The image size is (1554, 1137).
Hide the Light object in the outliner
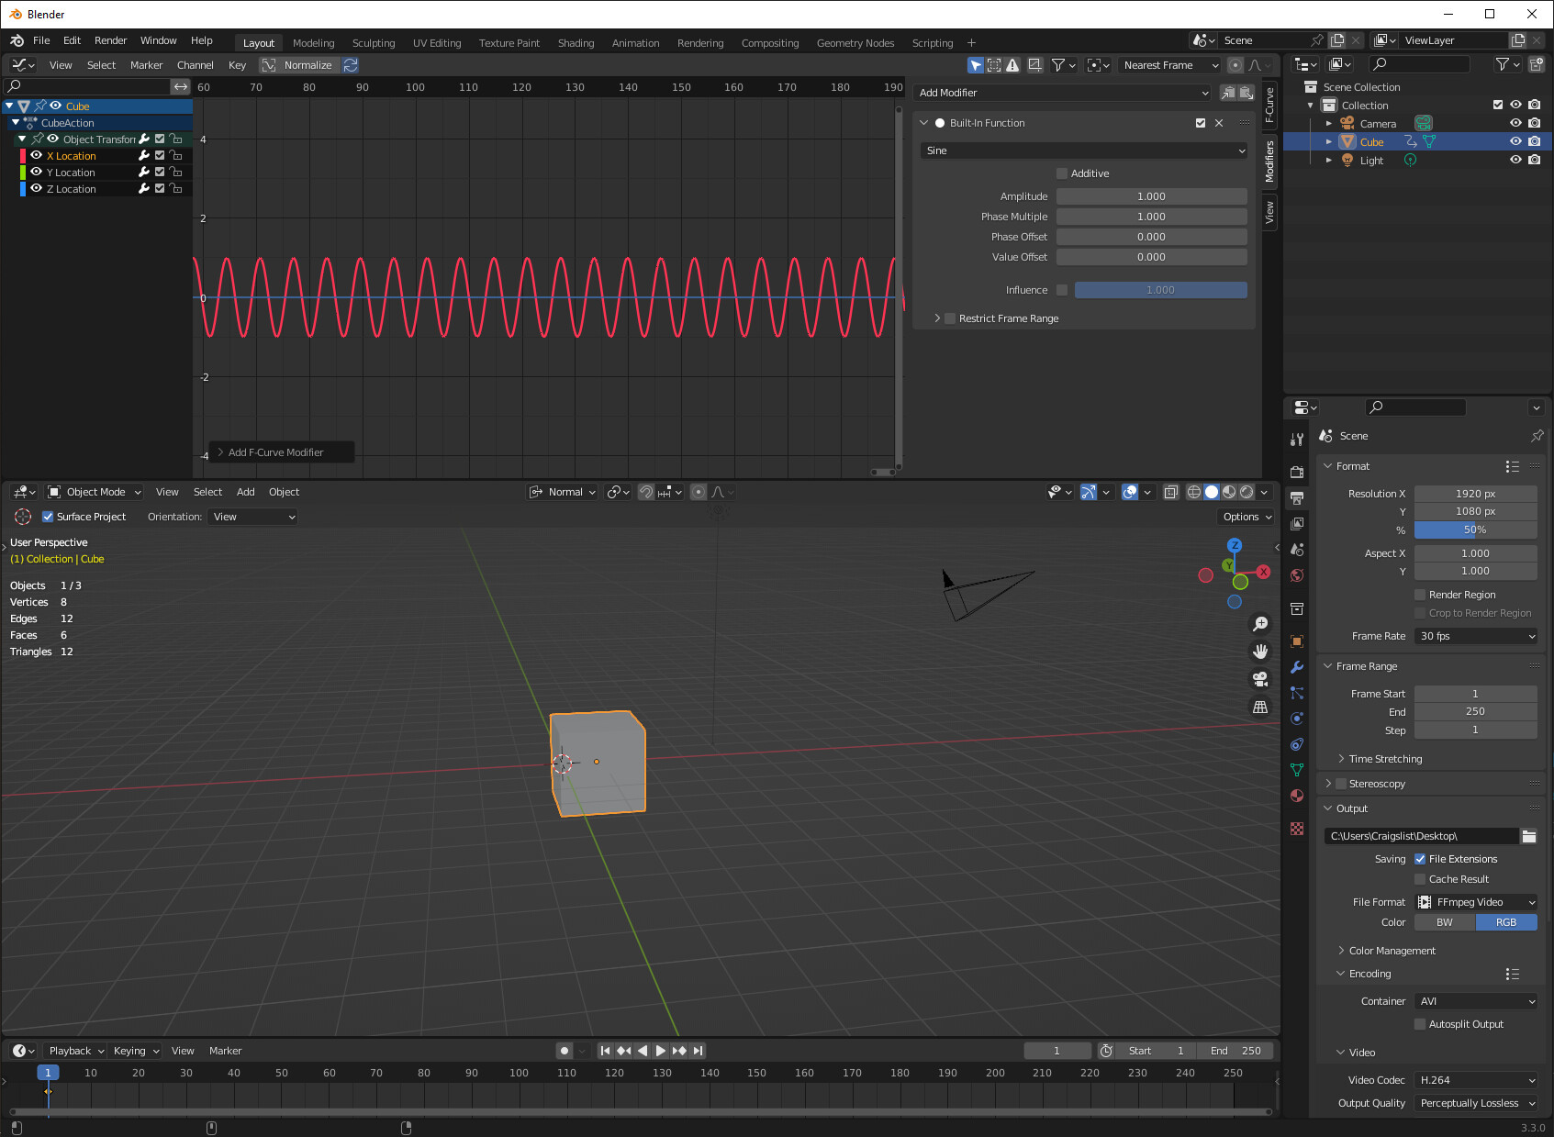(x=1515, y=160)
